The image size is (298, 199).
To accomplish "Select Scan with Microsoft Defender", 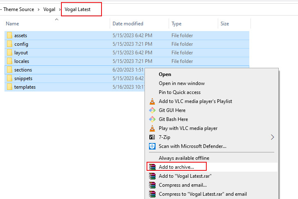I will [192, 146].
